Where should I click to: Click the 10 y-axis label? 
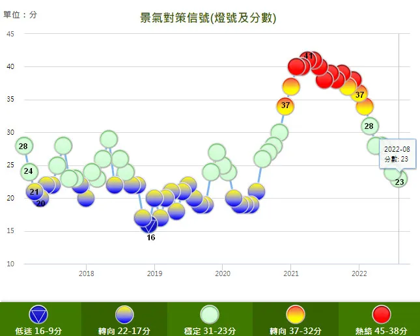pos(10,264)
